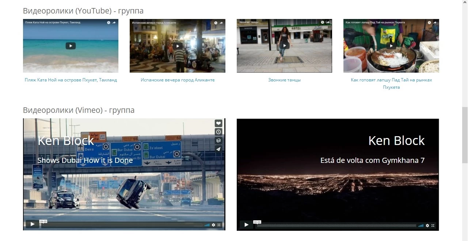This screenshot has height=241, width=468.
Task: Share the Dubai Vimeo video via paper plane
Action: (x=218, y=149)
